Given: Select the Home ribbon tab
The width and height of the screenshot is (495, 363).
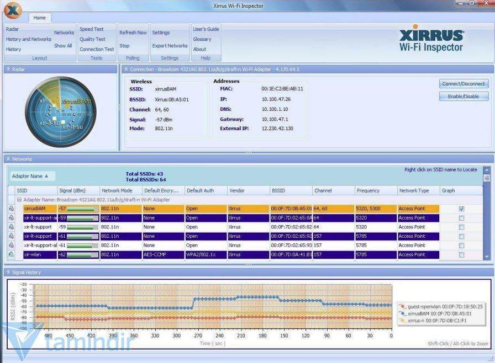Looking at the screenshot, I should point(39,18).
